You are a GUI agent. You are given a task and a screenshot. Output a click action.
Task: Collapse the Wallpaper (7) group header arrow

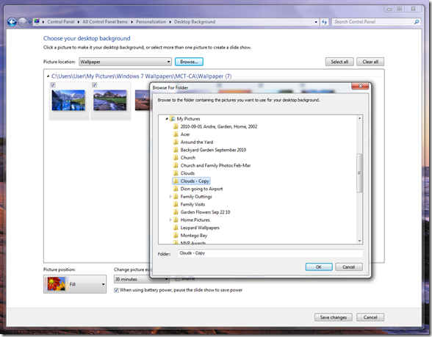[x=48, y=76]
